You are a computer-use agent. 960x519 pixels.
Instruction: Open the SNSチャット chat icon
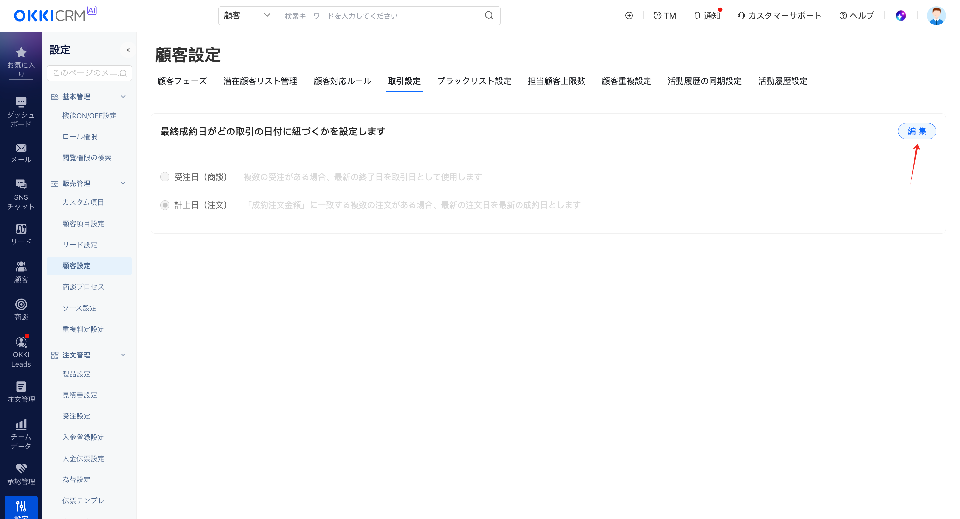pos(21,184)
